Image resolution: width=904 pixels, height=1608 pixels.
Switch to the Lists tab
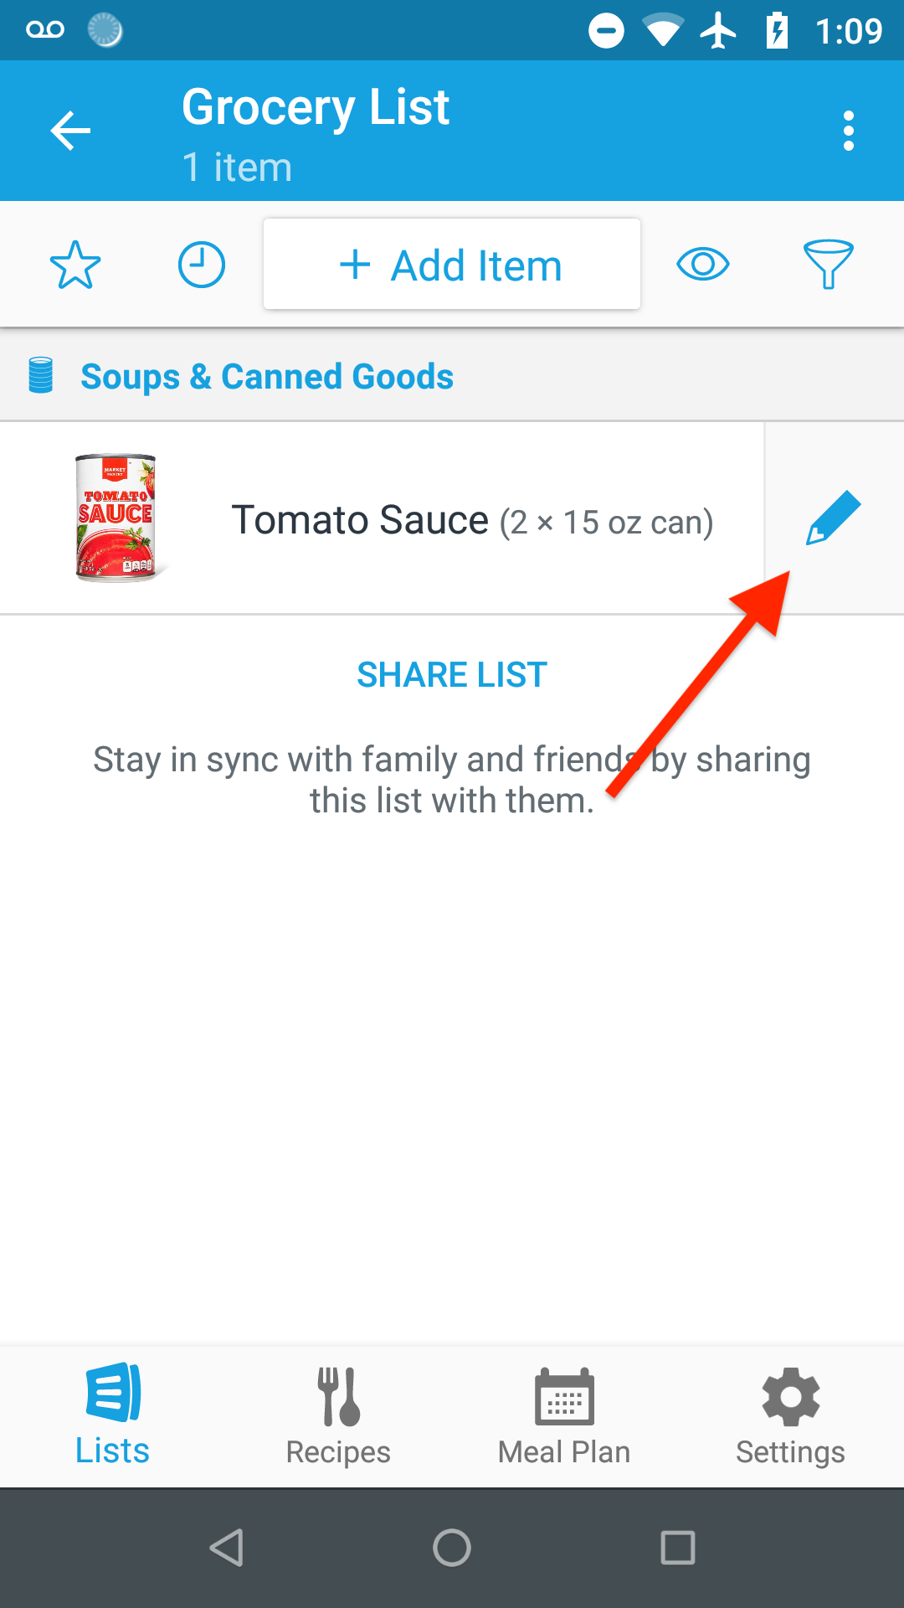113,1414
